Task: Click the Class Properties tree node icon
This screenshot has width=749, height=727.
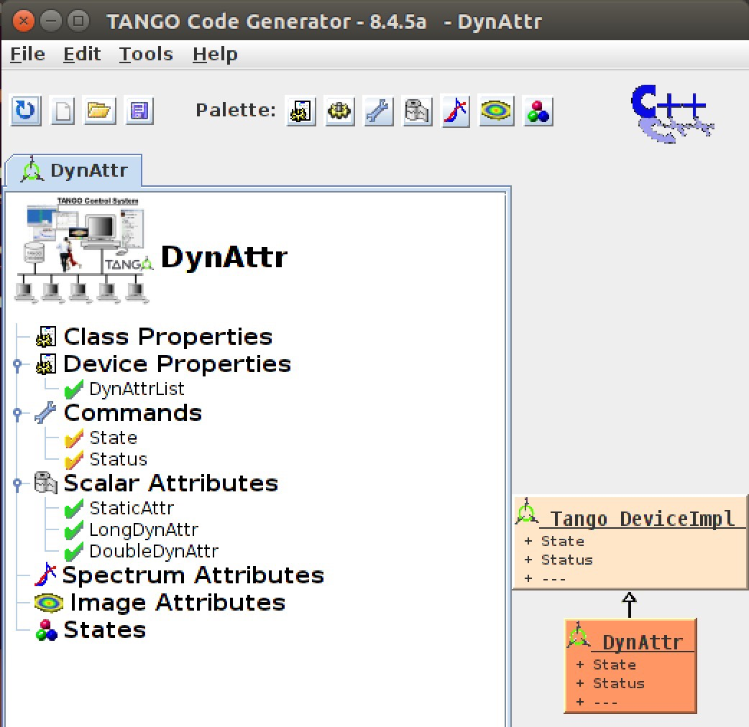Action: point(46,337)
